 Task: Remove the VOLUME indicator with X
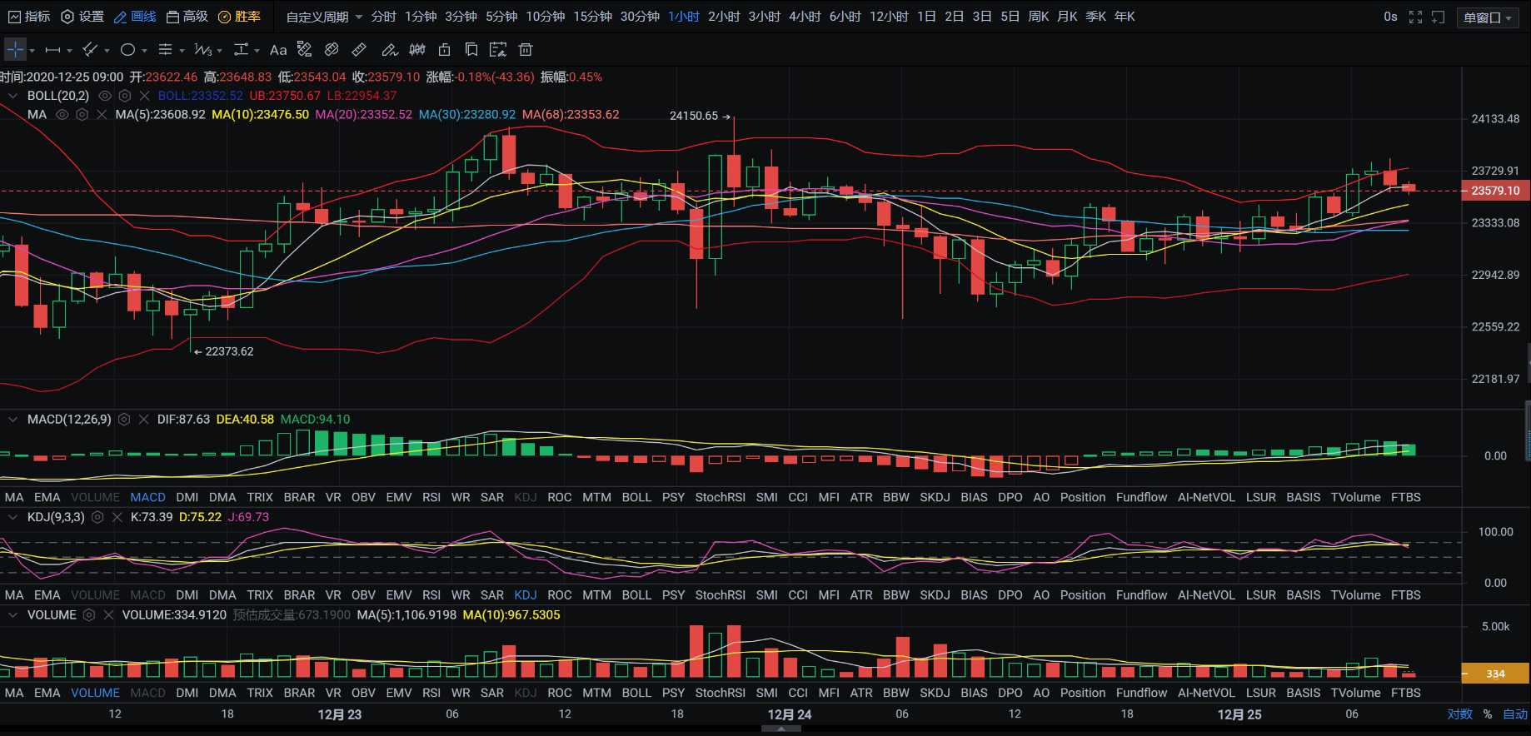pyautogui.click(x=108, y=615)
